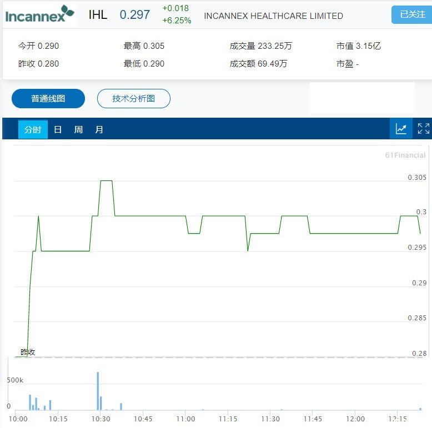Click the first price spike after 10:00
Screen dimensions: 432x428
38,216
